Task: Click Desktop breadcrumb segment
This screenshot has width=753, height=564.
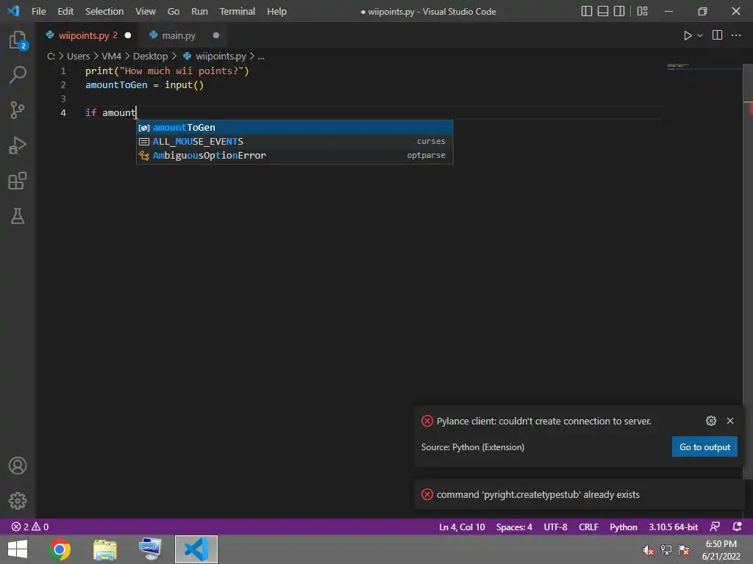Action: (150, 56)
